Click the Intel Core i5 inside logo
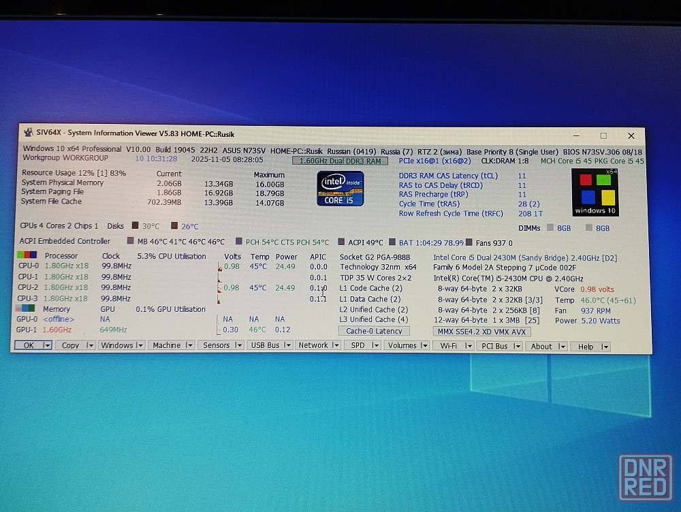 pos(340,189)
